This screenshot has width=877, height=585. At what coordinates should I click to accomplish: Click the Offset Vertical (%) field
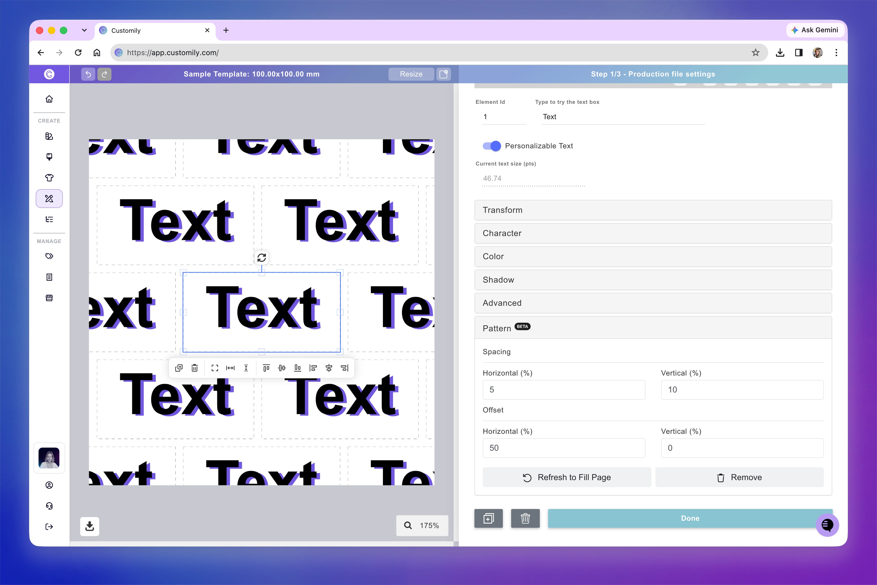click(x=742, y=448)
